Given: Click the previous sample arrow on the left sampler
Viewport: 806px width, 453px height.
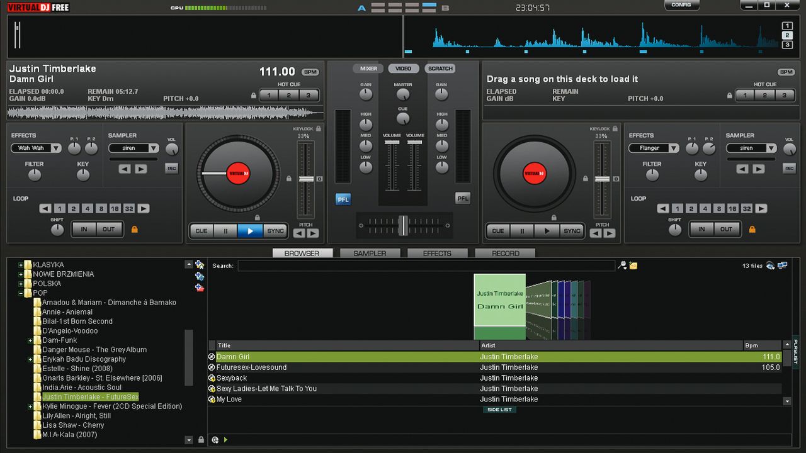Looking at the screenshot, I should coord(125,169).
